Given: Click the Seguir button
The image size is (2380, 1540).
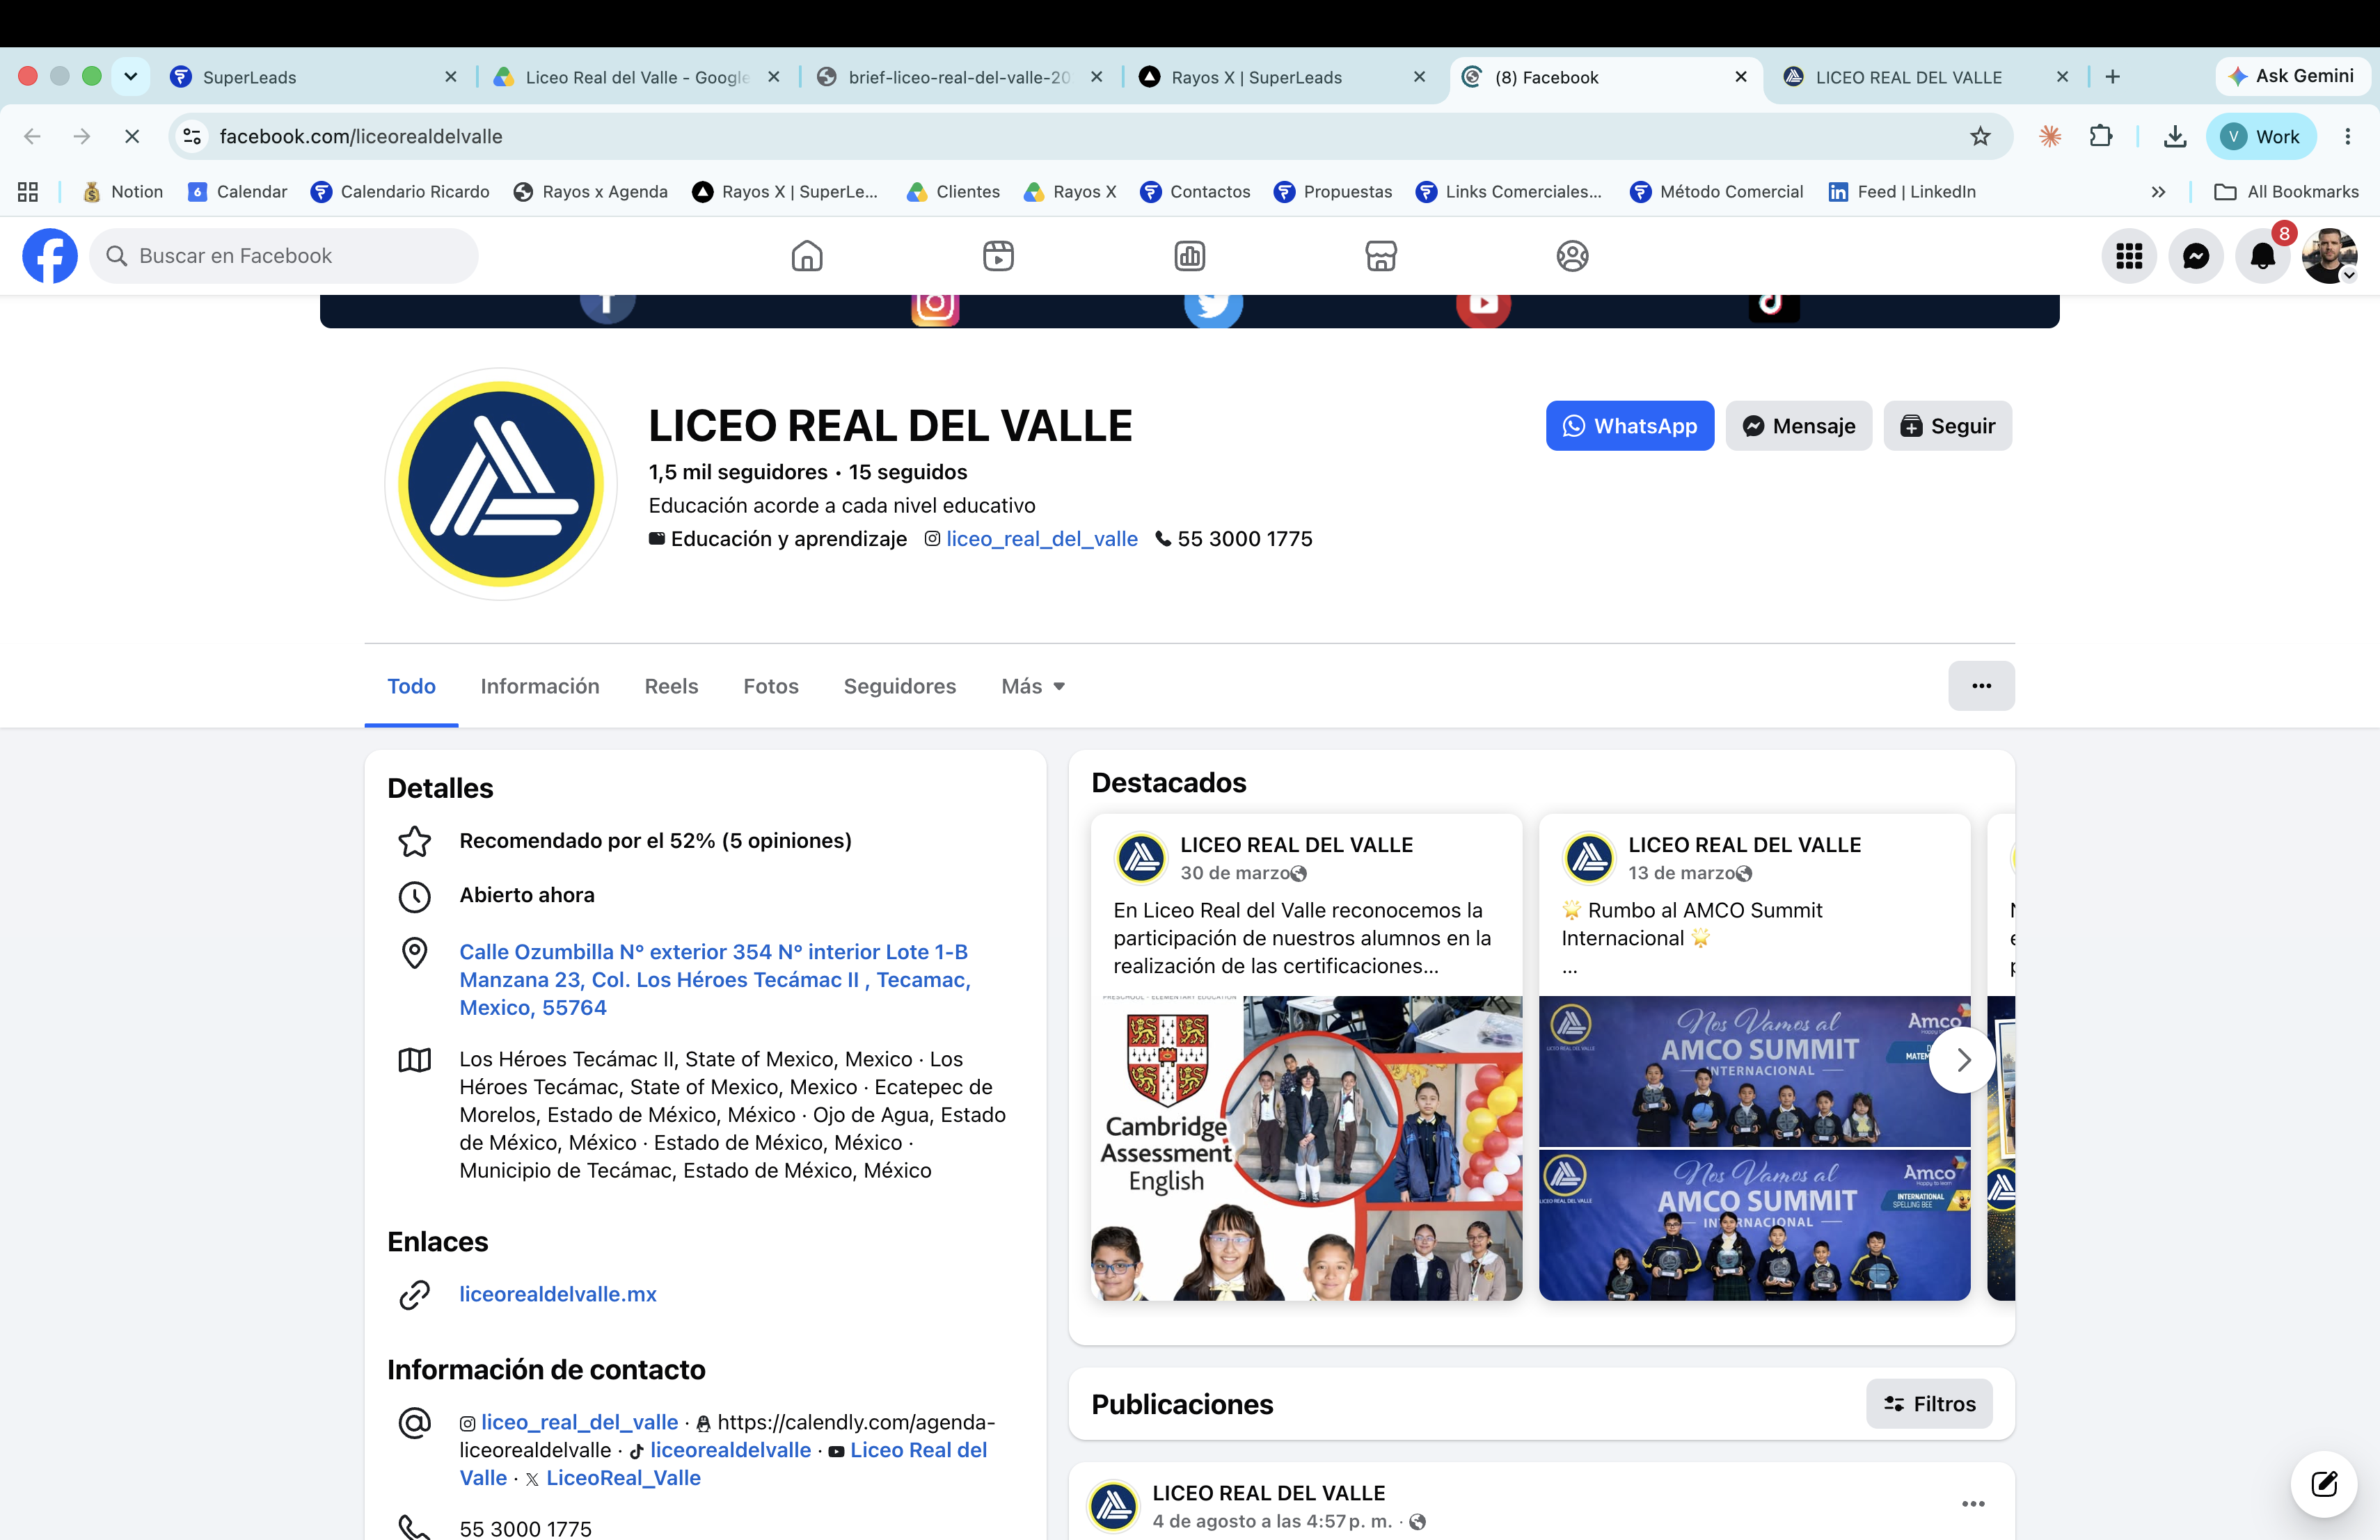Looking at the screenshot, I should pos(1948,426).
